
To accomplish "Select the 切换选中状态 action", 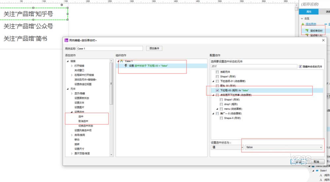I will click(x=86, y=126).
